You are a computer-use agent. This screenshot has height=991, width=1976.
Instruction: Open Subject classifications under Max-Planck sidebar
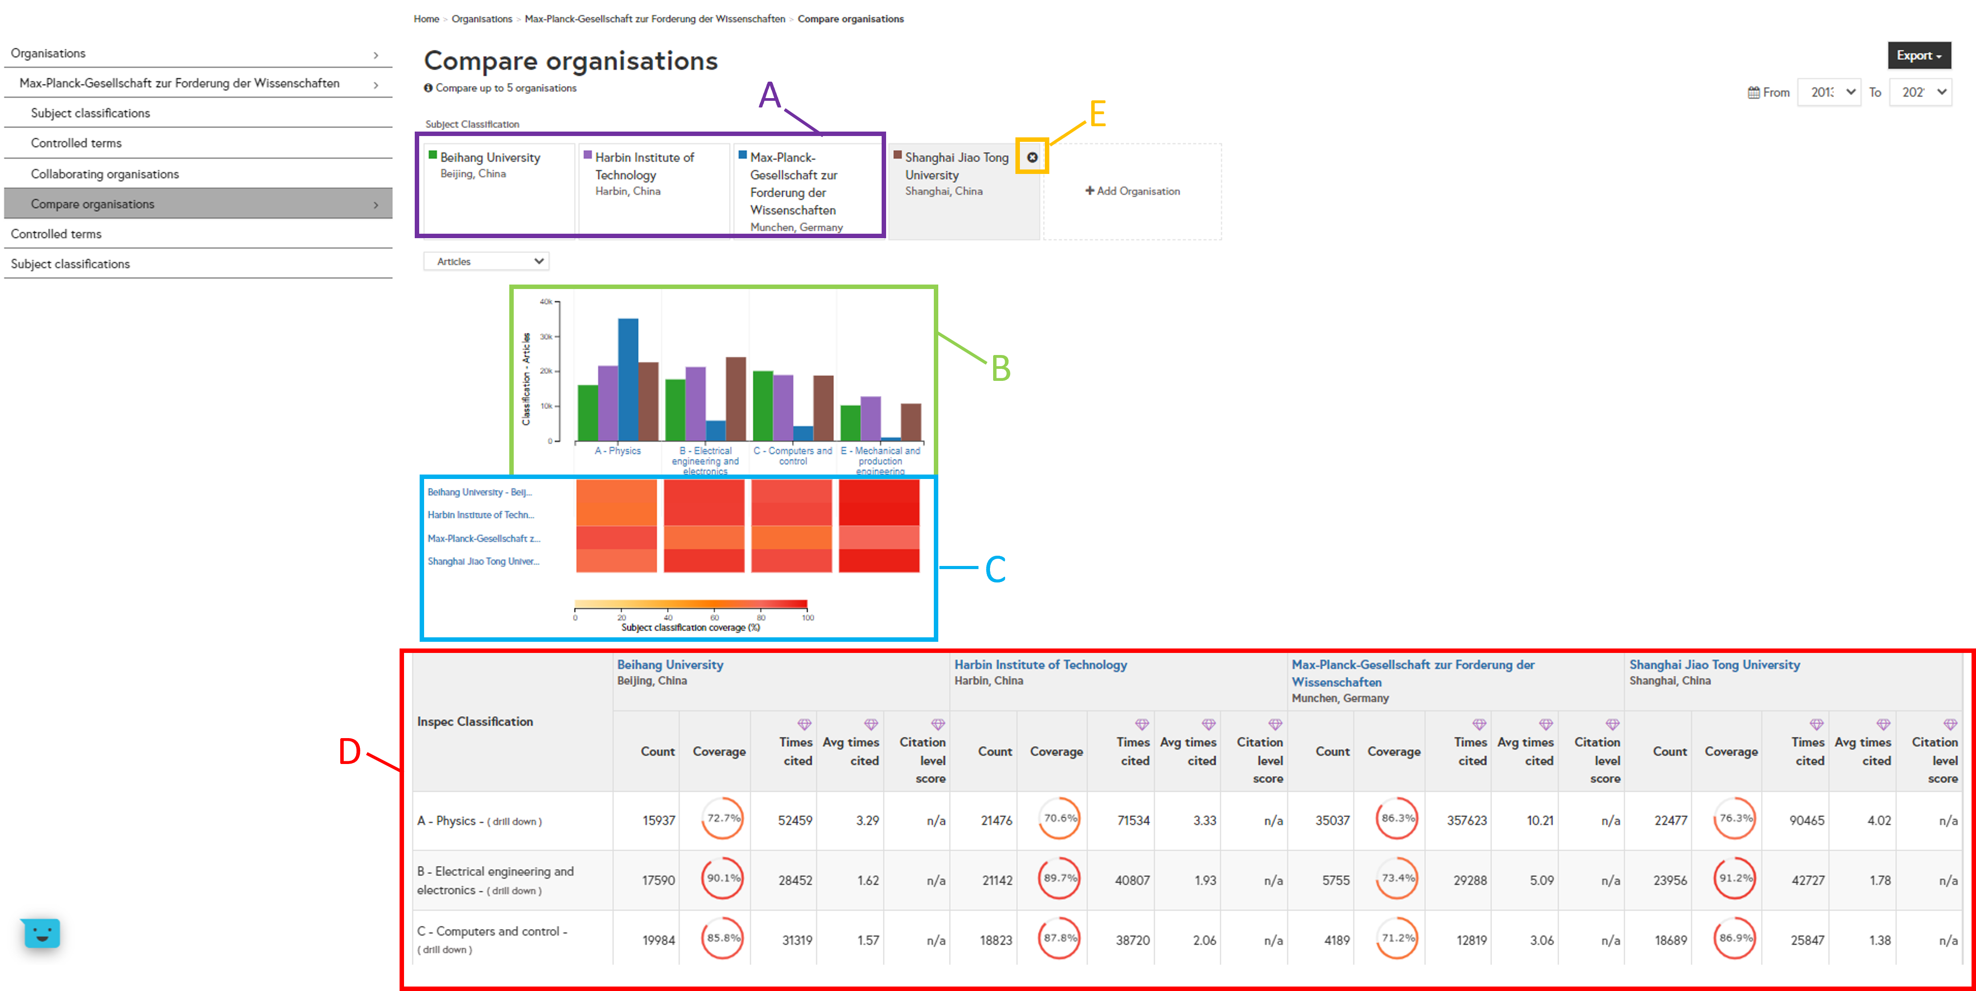[x=90, y=113]
